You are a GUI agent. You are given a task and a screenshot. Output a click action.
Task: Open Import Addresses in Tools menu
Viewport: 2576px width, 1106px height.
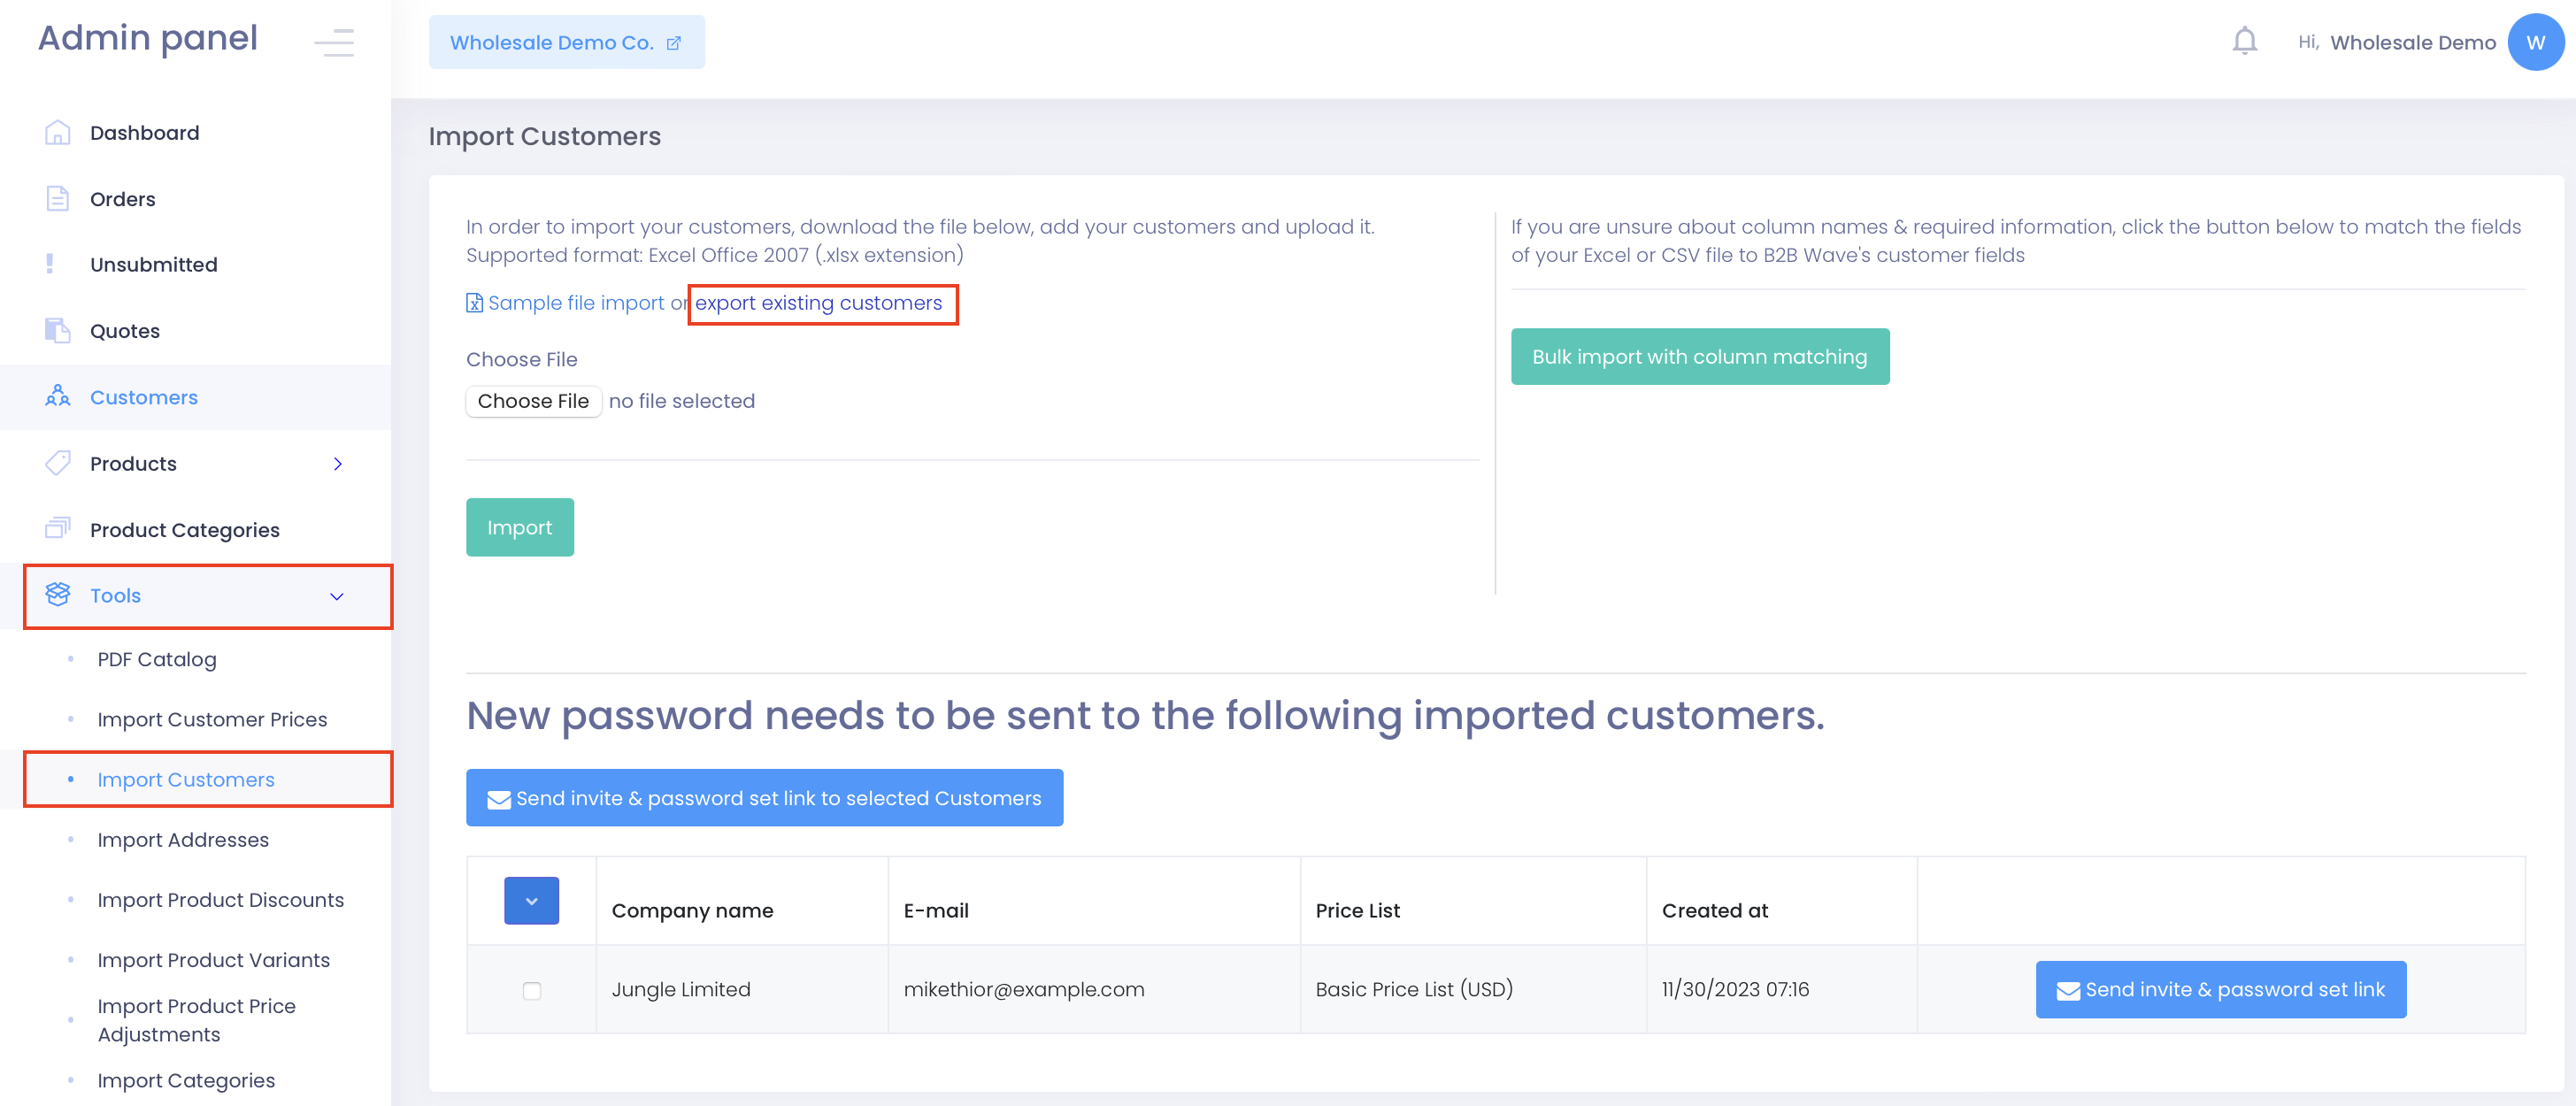pyautogui.click(x=183, y=840)
